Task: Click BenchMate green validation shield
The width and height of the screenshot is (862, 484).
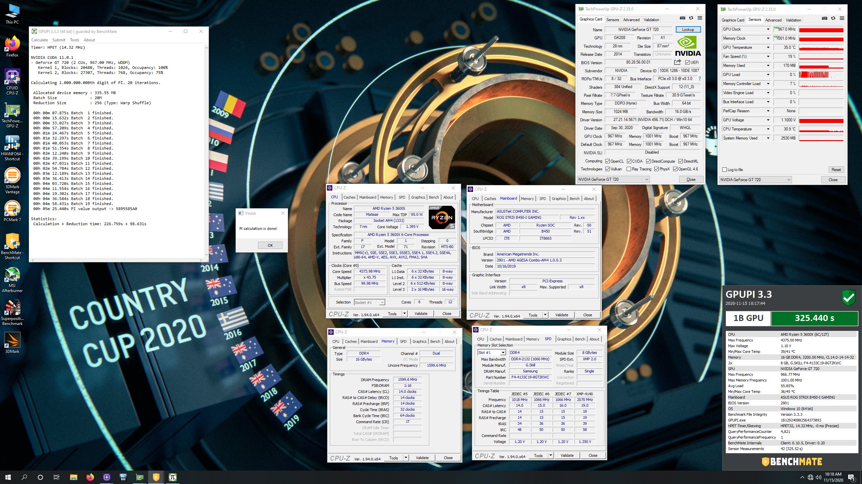Action: tap(849, 297)
